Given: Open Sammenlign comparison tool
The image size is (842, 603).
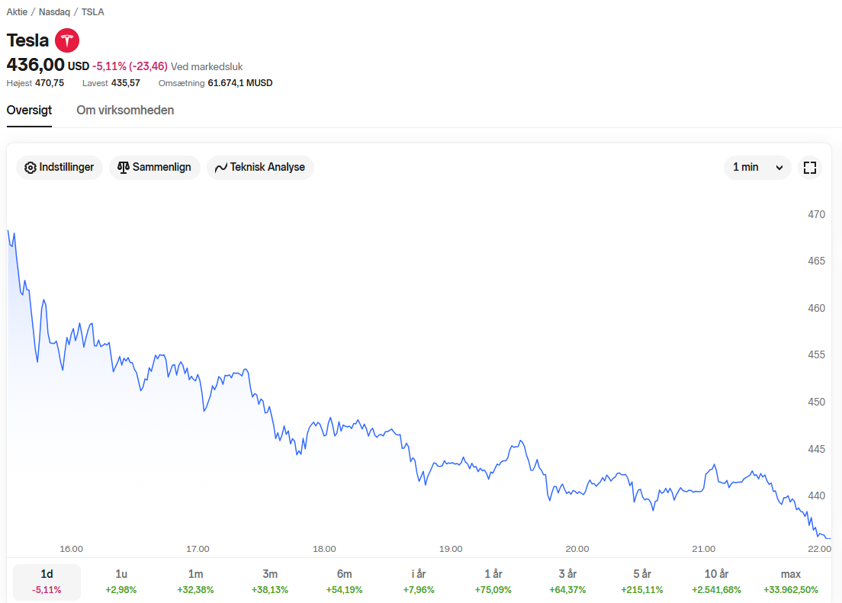Looking at the screenshot, I should click(155, 168).
